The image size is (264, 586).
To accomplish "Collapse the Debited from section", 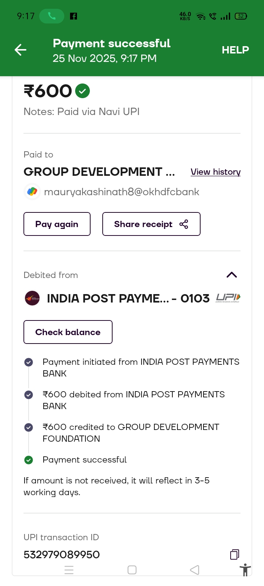I will (x=232, y=275).
